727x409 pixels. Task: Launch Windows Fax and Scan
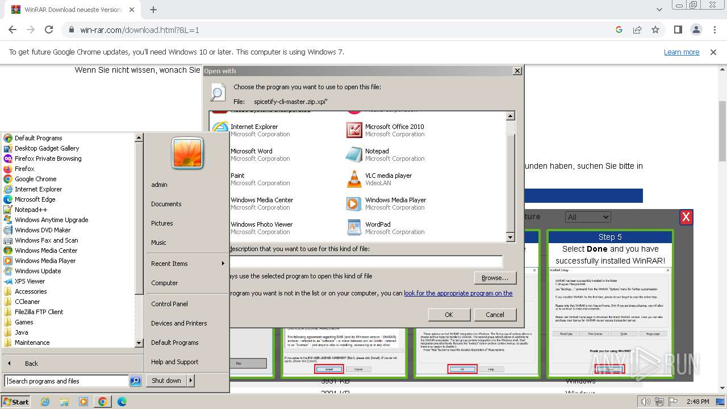click(47, 240)
